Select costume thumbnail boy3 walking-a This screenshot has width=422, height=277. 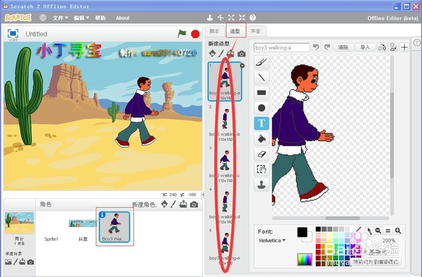(225, 81)
